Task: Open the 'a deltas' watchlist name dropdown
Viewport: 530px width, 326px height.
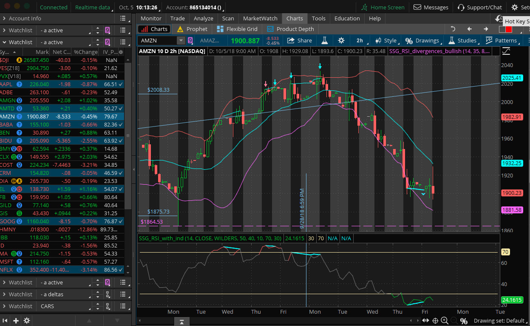Action: point(65,294)
